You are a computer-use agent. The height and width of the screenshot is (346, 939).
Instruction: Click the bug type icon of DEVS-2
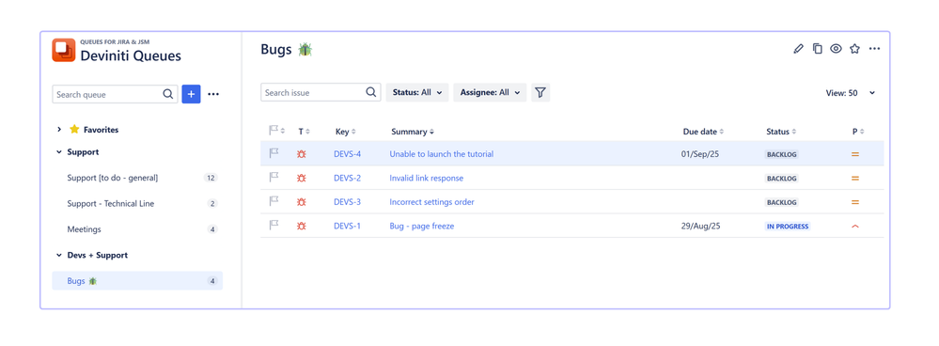click(x=301, y=178)
